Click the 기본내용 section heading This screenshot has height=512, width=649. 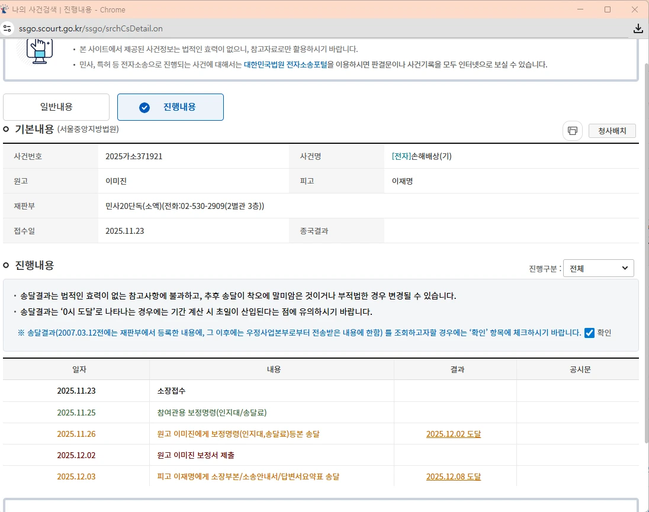[x=34, y=129]
